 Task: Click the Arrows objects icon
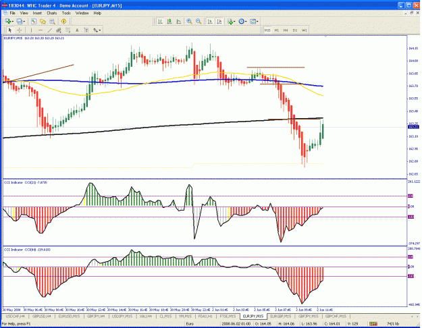click(96, 30)
